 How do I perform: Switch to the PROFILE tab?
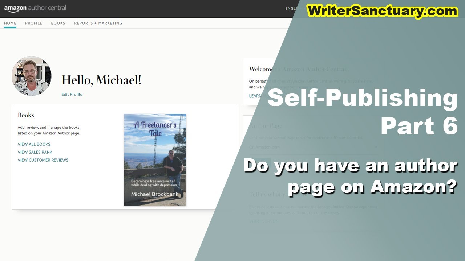coord(34,23)
